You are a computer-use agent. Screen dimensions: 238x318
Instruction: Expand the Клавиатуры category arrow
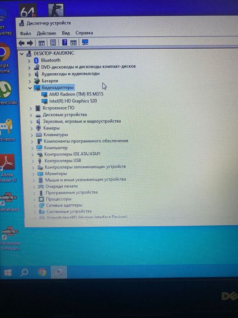(x=32, y=135)
